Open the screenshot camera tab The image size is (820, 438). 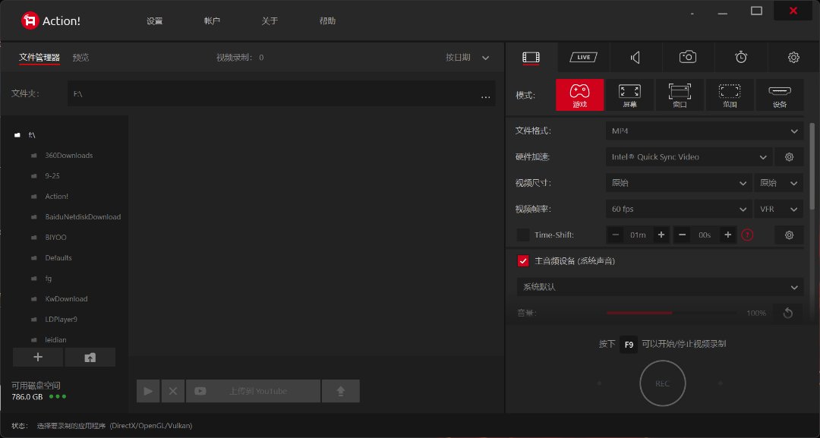[x=688, y=57]
